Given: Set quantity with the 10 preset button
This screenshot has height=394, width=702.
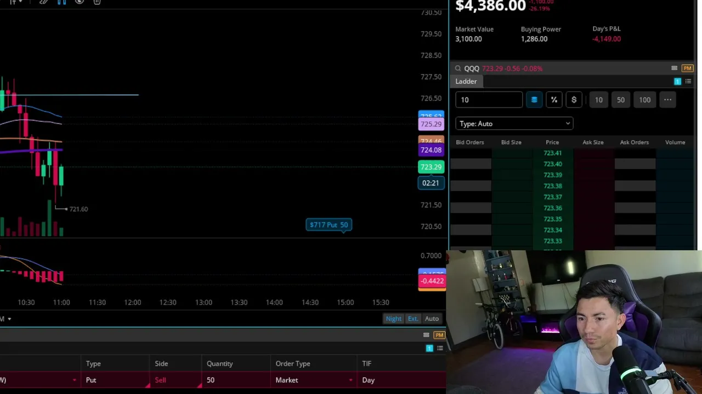Looking at the screenshot, I should coord(599,100).
